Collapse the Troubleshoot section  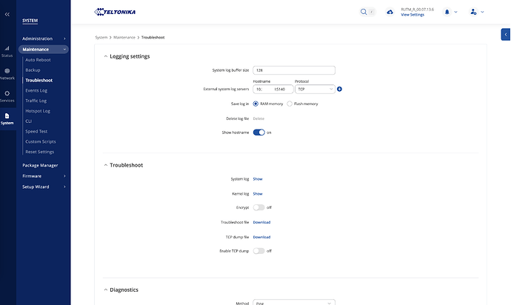106,165
